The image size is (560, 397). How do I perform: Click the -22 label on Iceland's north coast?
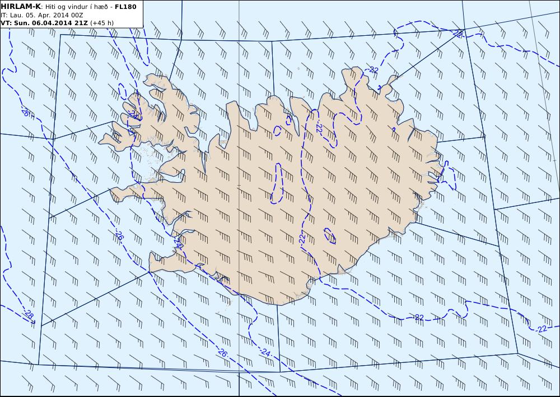(372, 70)
